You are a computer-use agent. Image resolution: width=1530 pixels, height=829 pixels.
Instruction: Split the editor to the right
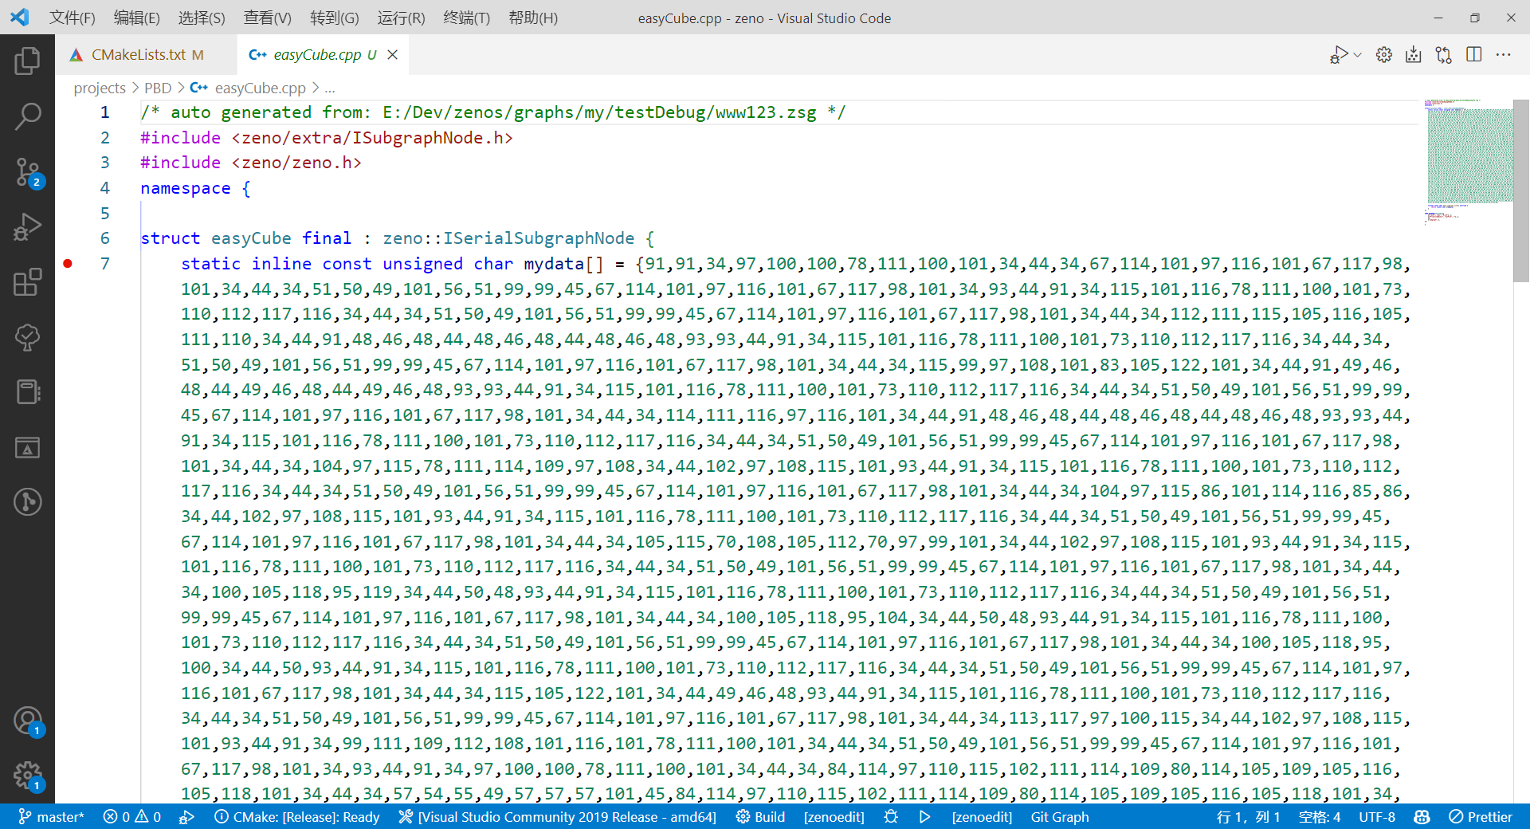tap(1473, 54)
